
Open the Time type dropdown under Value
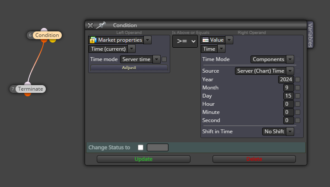[x=221, y=49]
